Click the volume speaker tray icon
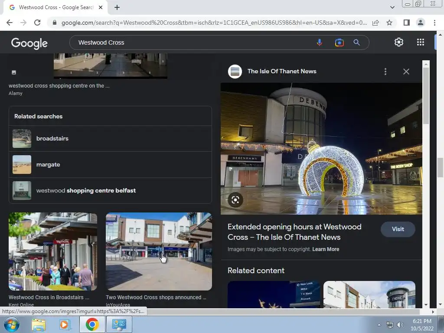The image size is (444, 333). click(400, 325)
